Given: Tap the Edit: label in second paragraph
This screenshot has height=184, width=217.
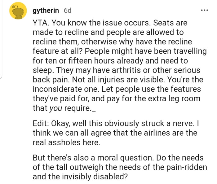Looking at the screenshot, I should 41,123.
